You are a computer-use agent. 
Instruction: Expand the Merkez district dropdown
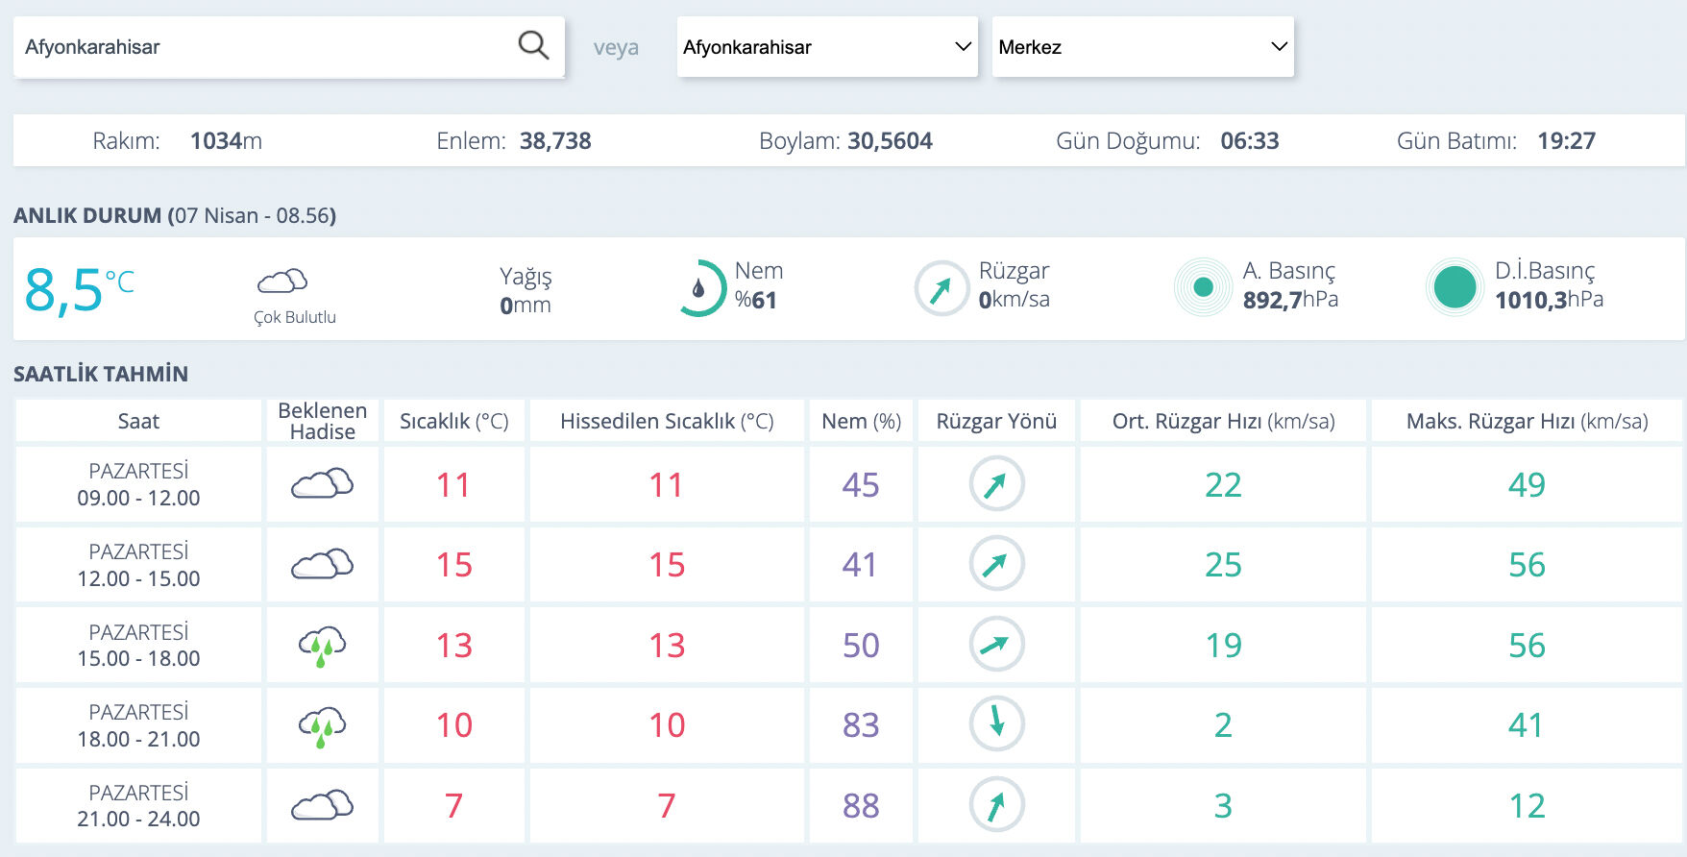[1142, 47]
